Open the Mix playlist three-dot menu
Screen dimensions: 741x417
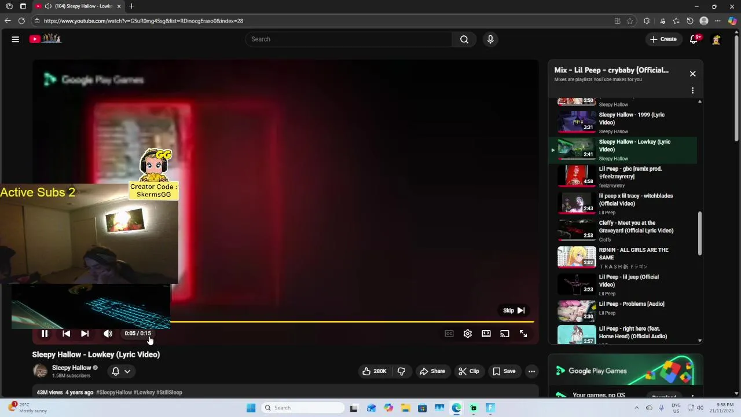(692, 90)
